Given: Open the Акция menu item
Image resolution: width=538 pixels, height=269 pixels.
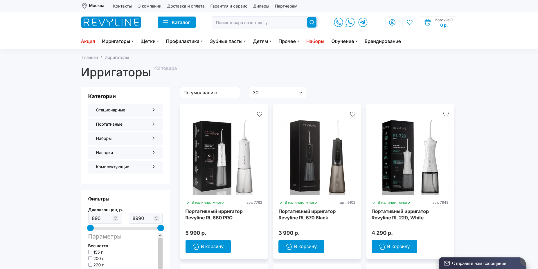Looking at the screenshot, I should tap(88, 41).
